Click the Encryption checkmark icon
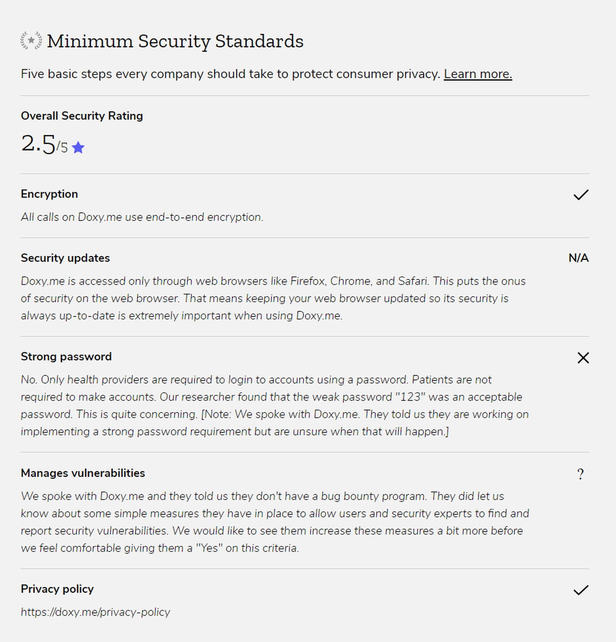This screenshot has width=616, height=642. [x=581, y=195]
